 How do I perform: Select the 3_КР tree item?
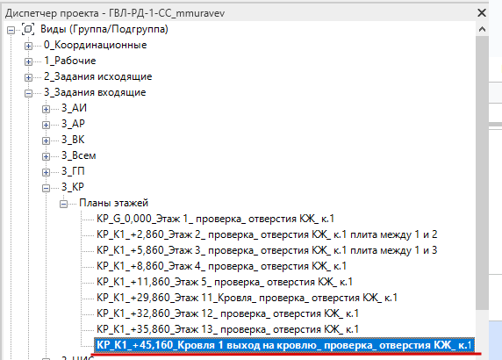[73, 187]
